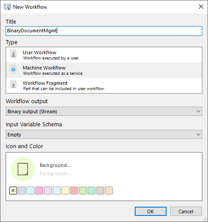Click into the Title text field
The height and width of the screenshot is (222, 208).
tap(104, 31)
